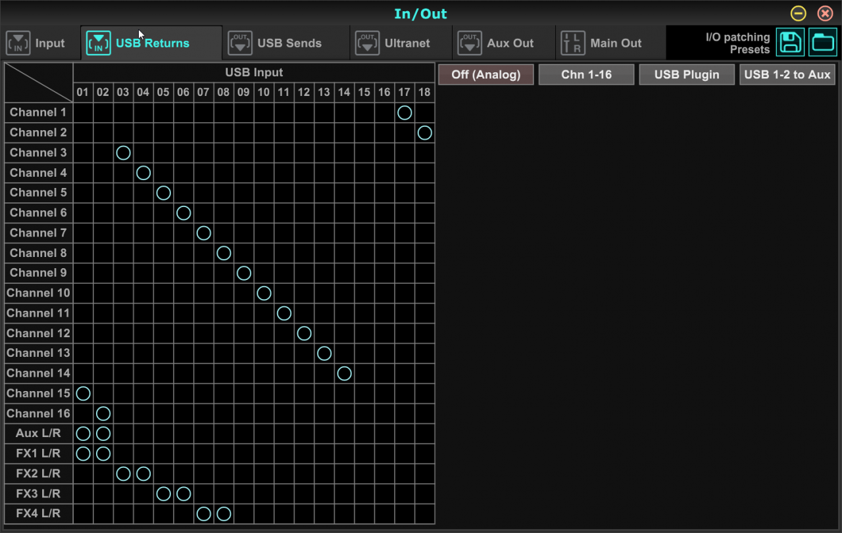Screen dimensions: 842x533
Task: Toggle Channel 3 patch at USB input 03
Action: [x=123, y=153]
